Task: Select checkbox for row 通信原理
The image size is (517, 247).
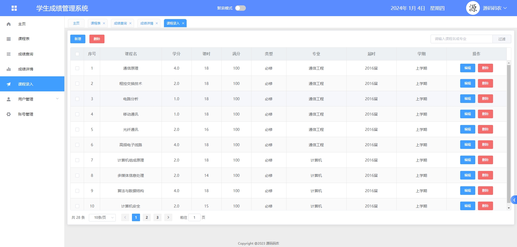Action: (x=77, y=68)
